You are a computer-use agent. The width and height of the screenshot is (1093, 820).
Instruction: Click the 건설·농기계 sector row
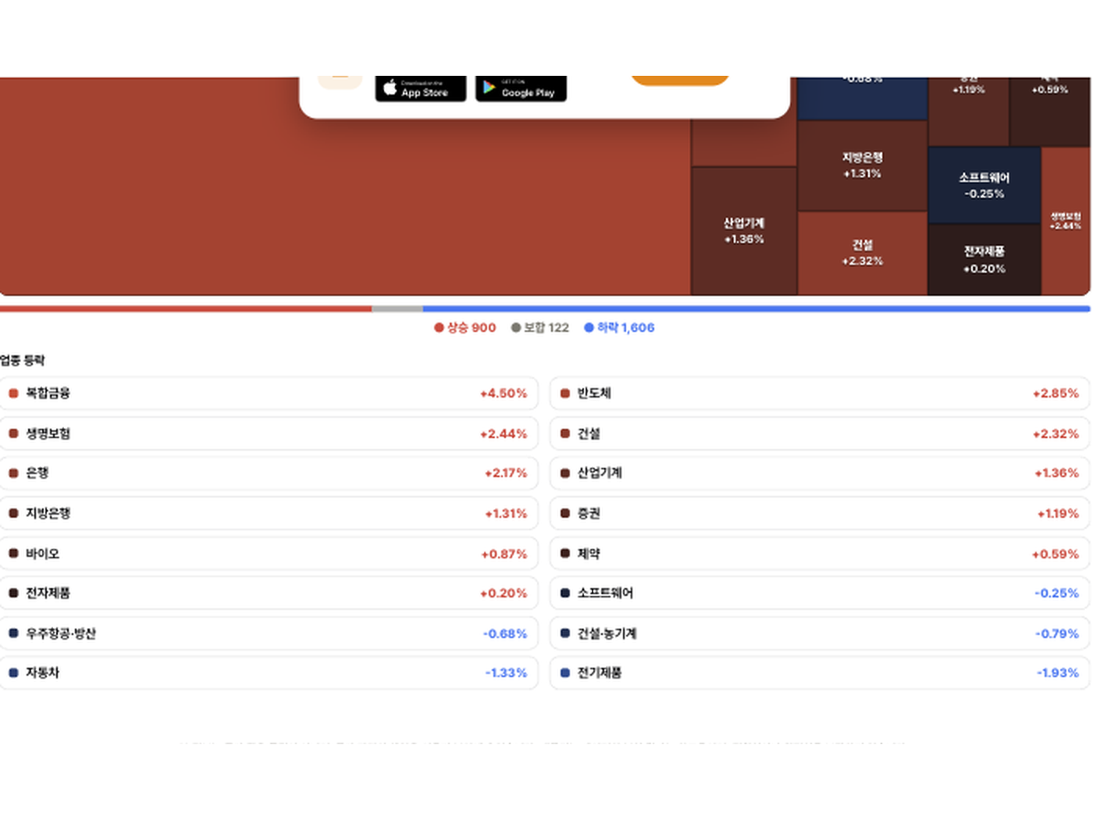[x=820, y=633]
